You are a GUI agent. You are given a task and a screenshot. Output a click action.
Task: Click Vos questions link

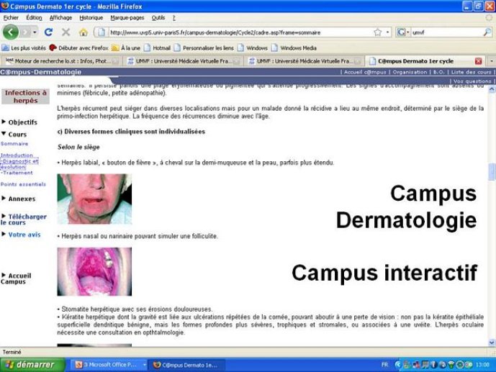point(472,81)
